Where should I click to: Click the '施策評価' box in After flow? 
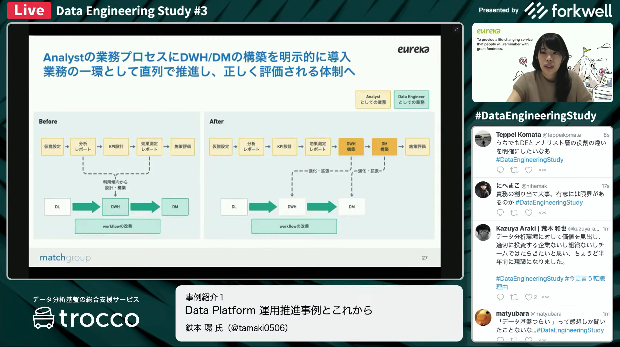(x=417, y=147)
